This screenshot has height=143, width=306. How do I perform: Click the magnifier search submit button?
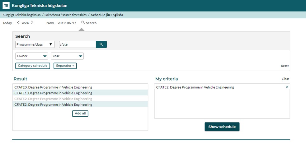101,44
